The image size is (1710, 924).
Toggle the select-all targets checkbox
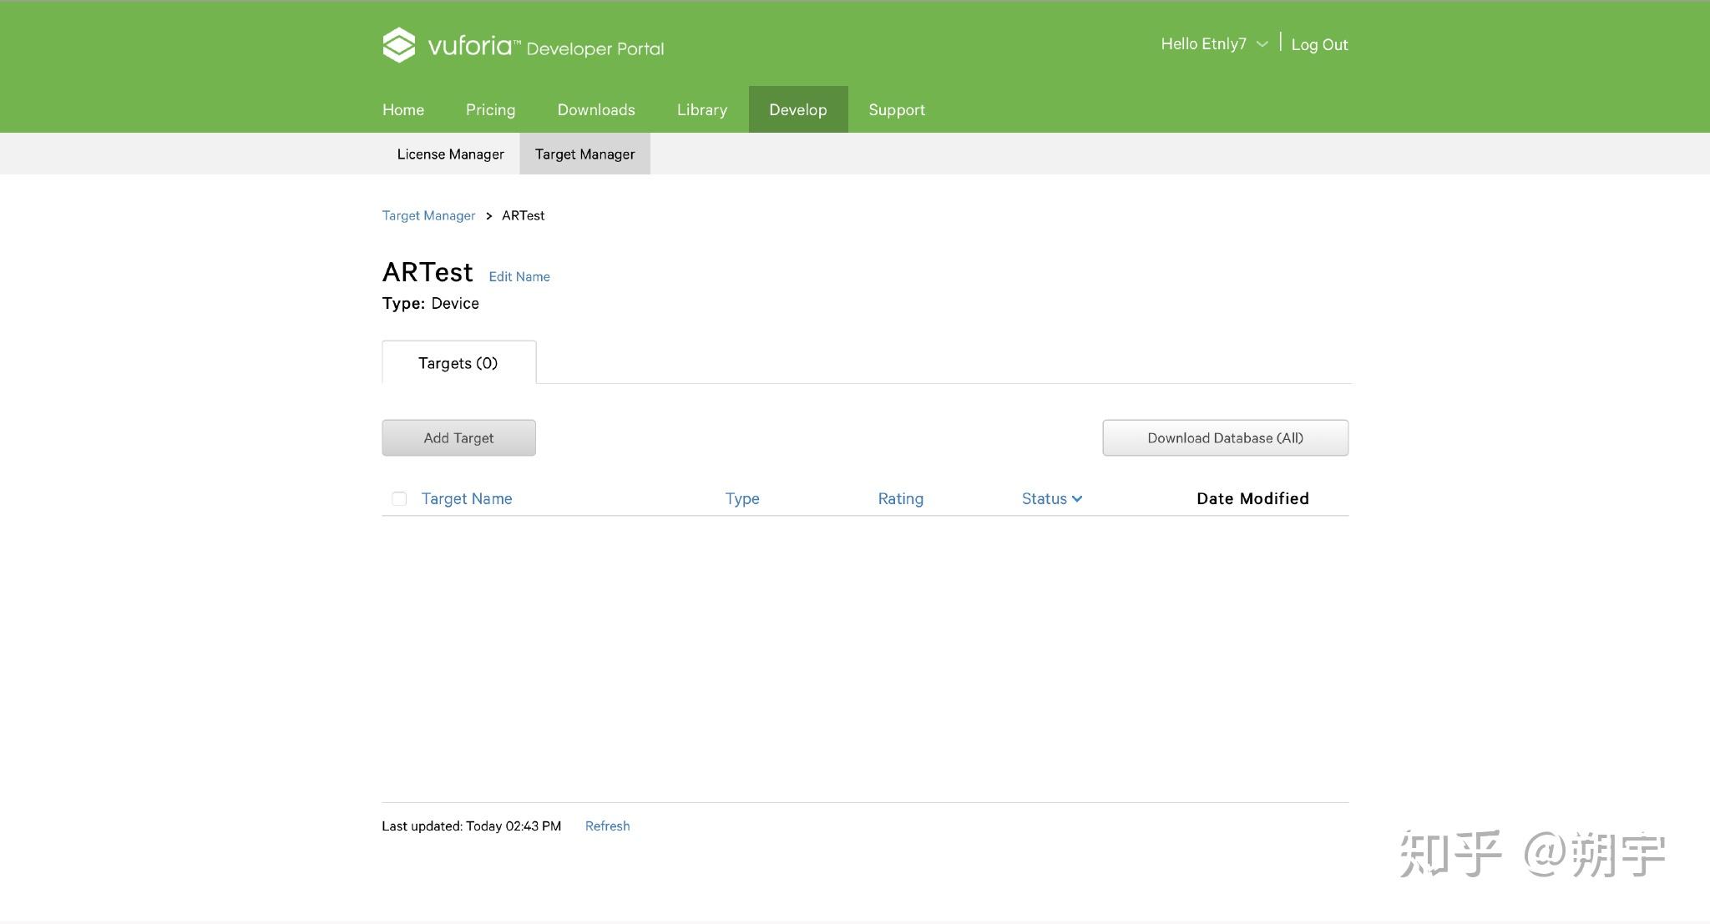(399, 499)
